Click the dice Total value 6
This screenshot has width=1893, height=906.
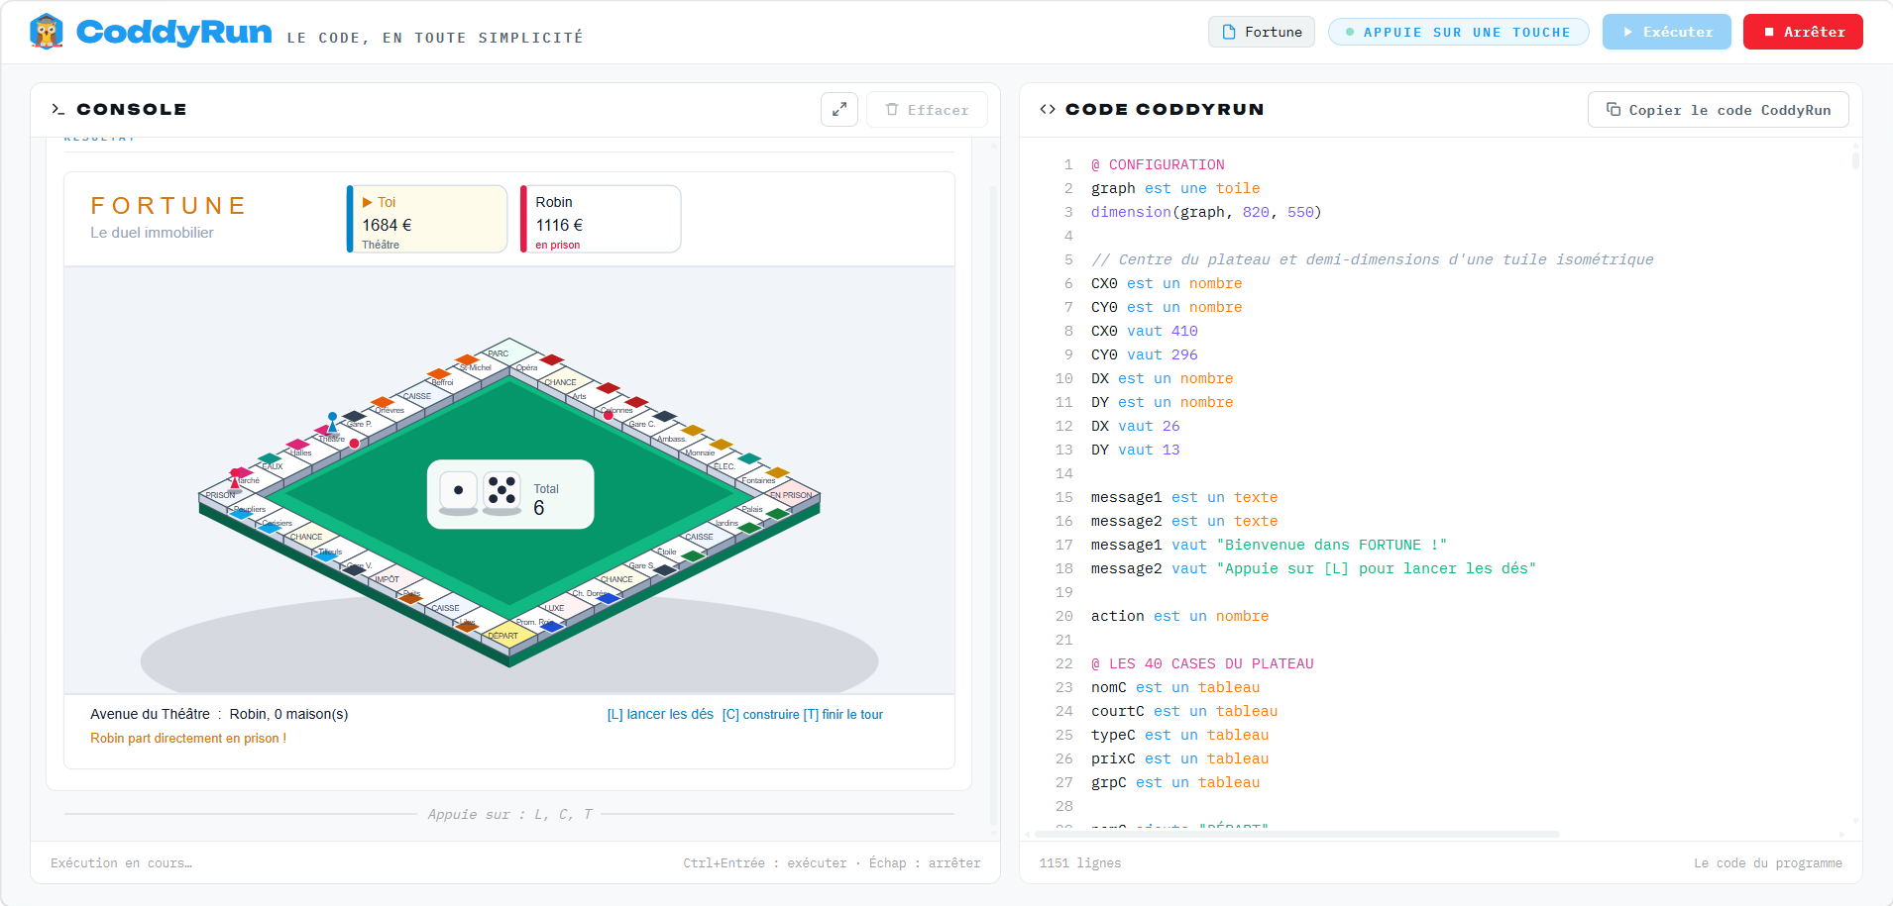[539, 508]
